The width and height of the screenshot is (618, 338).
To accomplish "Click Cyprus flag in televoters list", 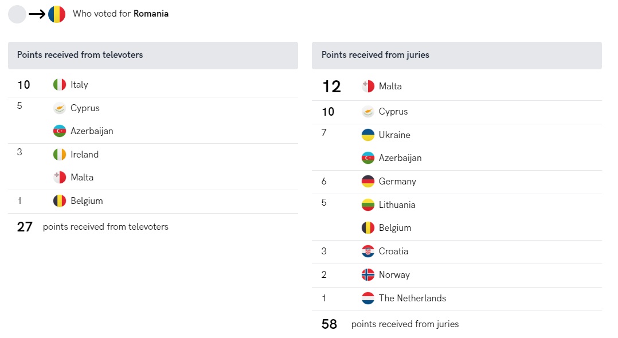I will pyautogui.click(x=60, y=108).
